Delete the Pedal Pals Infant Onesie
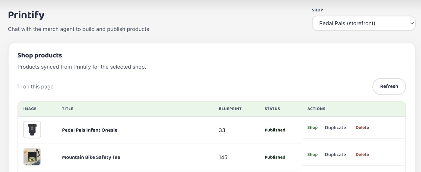Viewport: 421px width, 172px height. (362, 127)
